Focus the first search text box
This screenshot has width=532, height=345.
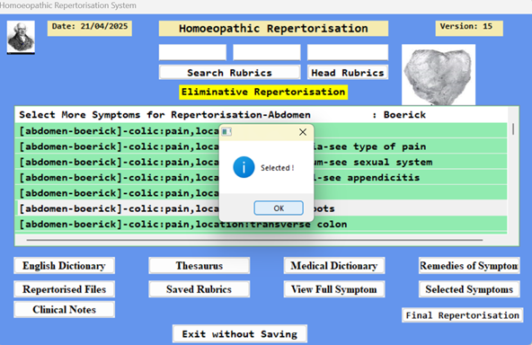pos(192,53)
